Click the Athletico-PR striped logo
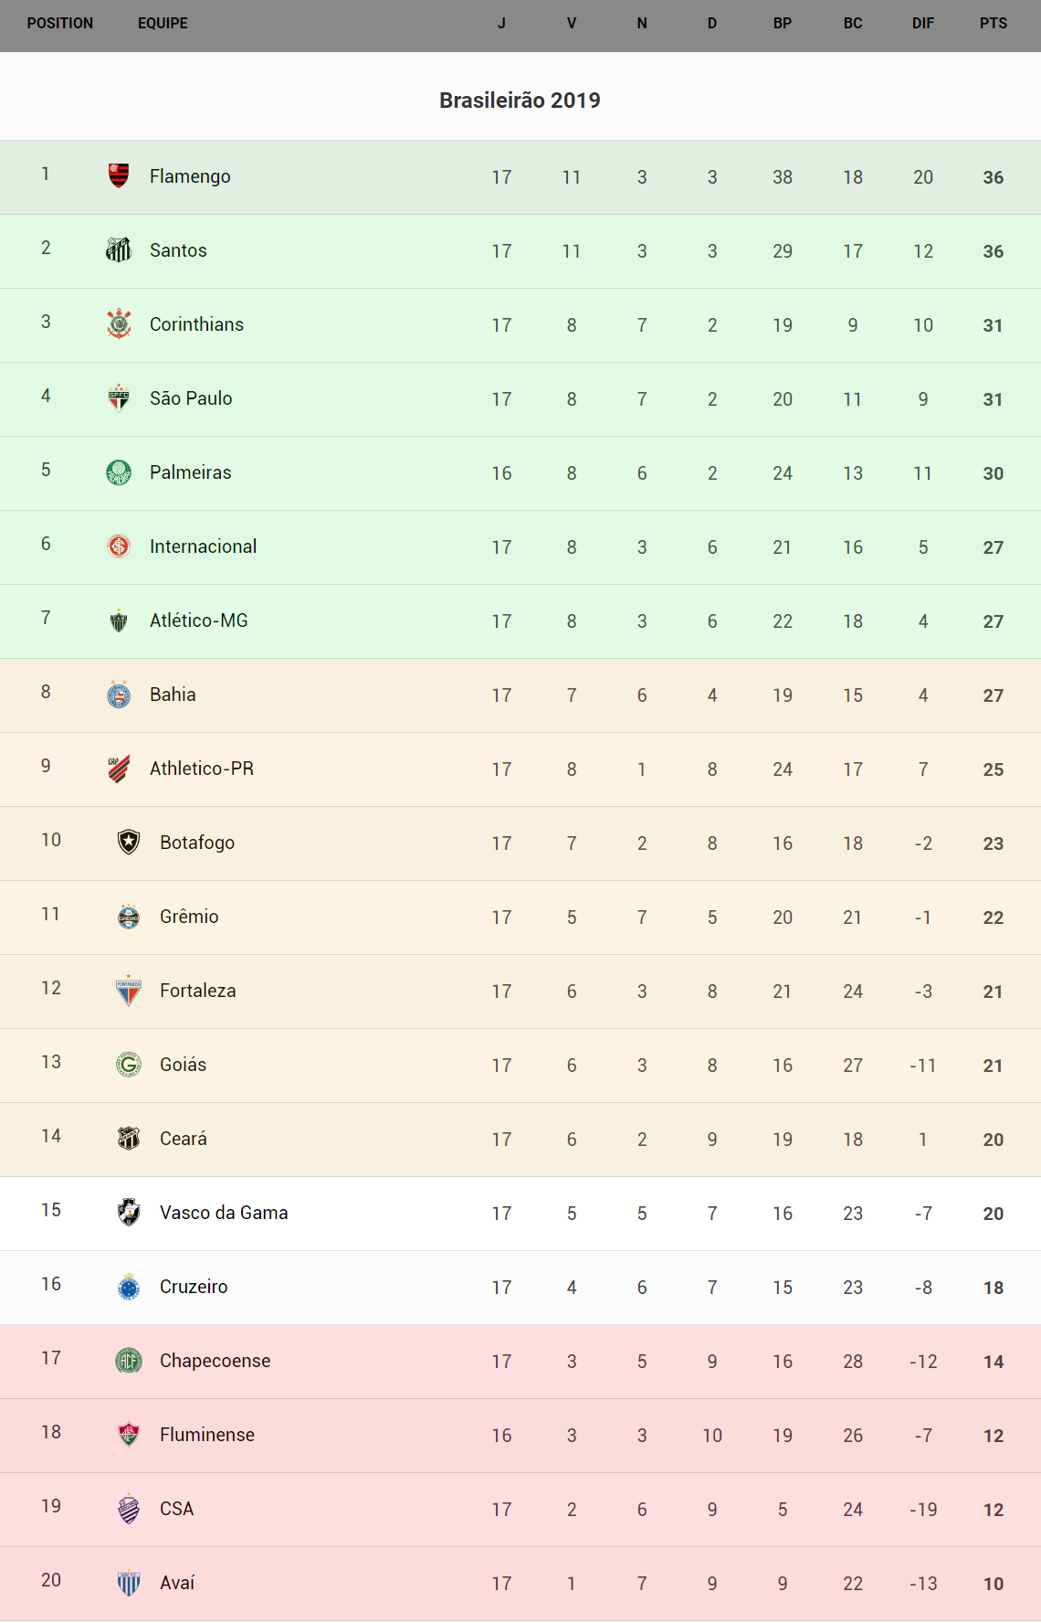Viewport: 1041px width, 1623px height. [x=119, y=769]
